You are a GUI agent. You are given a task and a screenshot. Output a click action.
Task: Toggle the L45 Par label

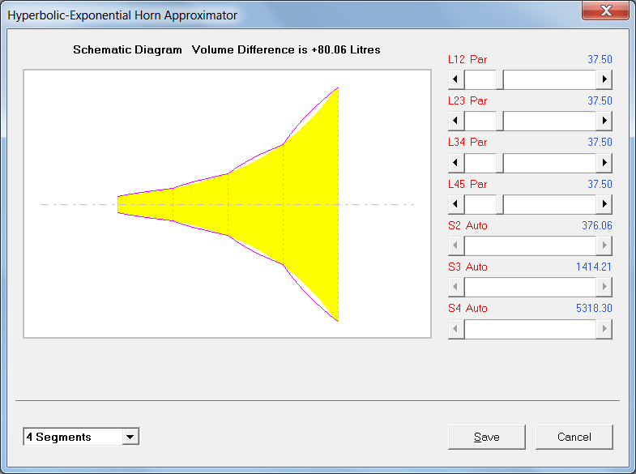[x=467, y=184]
